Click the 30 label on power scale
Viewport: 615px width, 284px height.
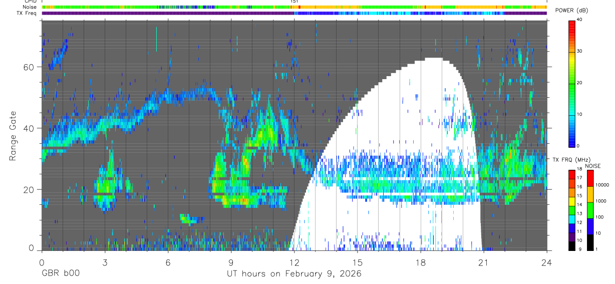click(580, 51)
